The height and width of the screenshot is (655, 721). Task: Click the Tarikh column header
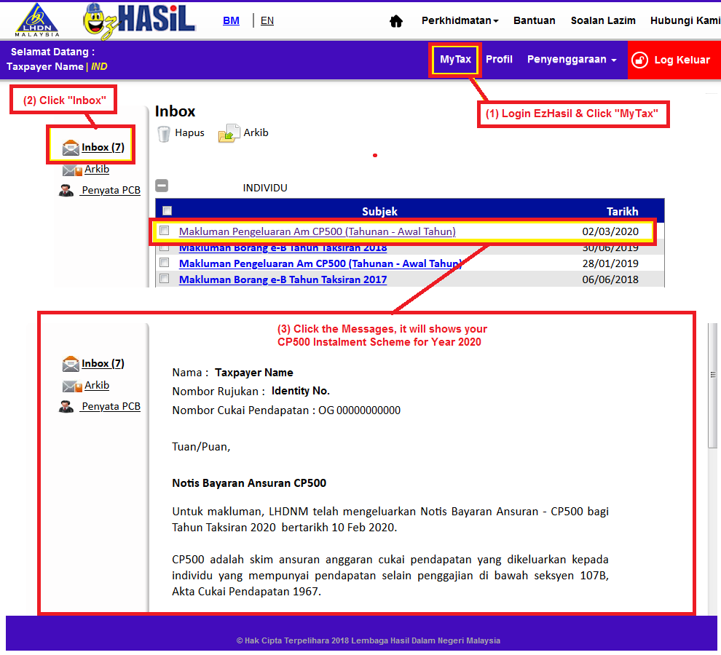622,212
